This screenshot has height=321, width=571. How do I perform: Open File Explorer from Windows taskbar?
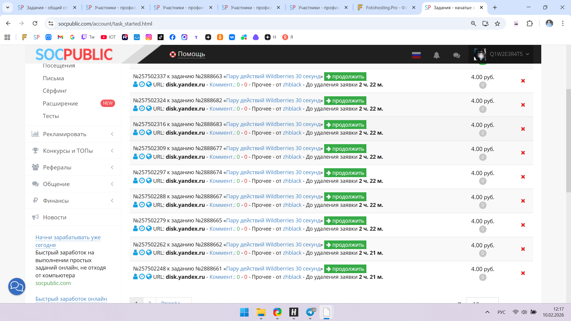(x=261, y=312)
